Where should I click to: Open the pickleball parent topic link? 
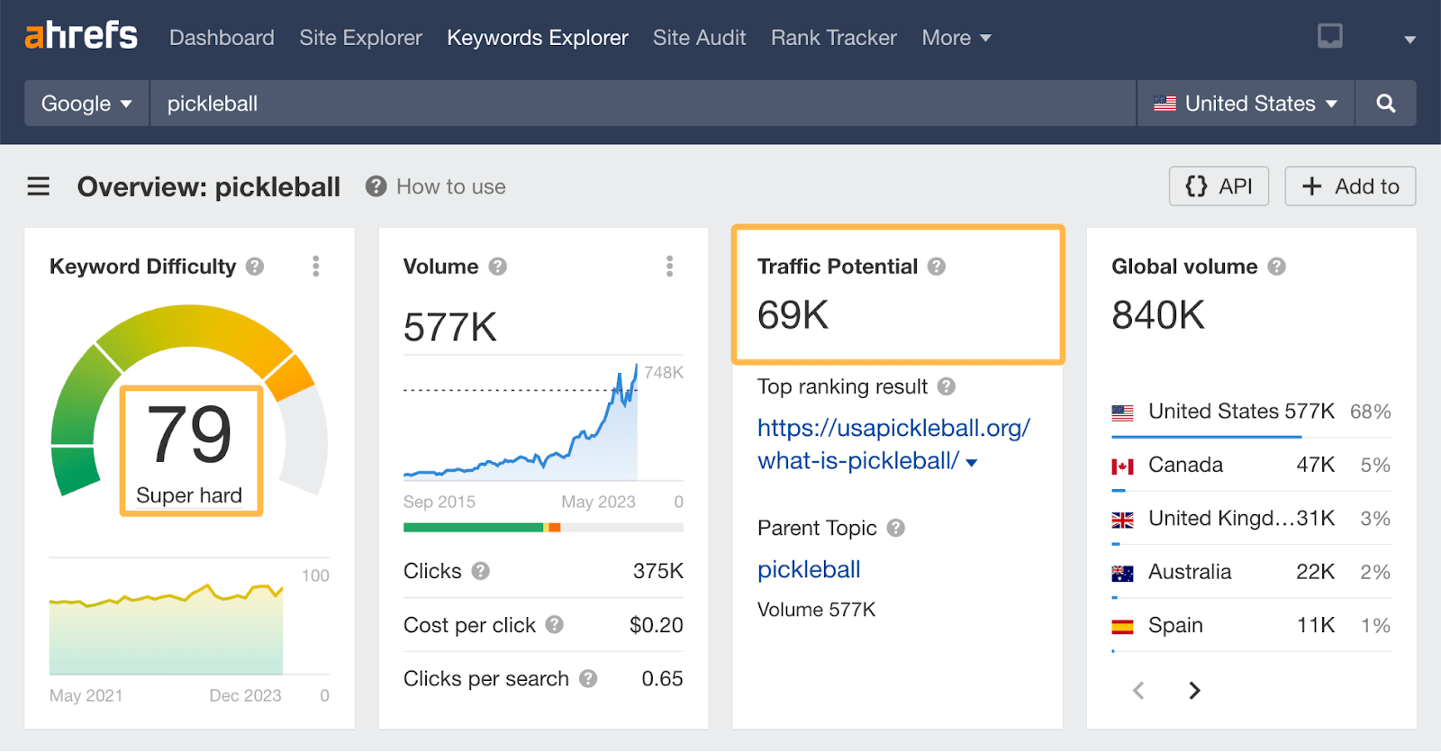coord(809,569)
